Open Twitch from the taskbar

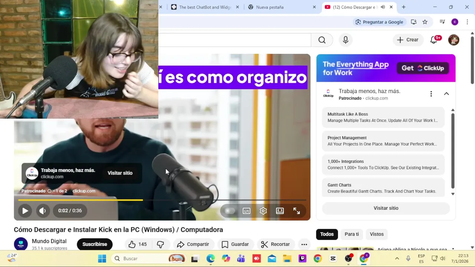302,258
